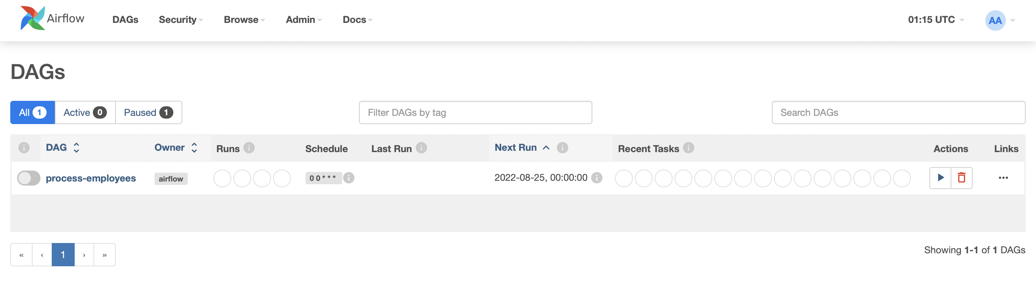
Task: Switch to the Paused DAGs tab
Action: click(x=148, y=113)
